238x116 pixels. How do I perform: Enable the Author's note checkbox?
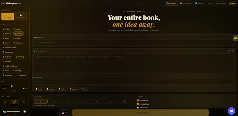pyautogui.click(x=137, y=108)
